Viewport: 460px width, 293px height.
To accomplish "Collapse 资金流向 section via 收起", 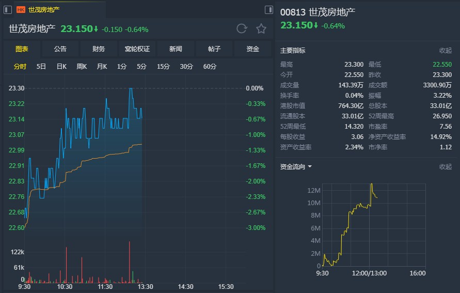I will [x=445, y=167].
